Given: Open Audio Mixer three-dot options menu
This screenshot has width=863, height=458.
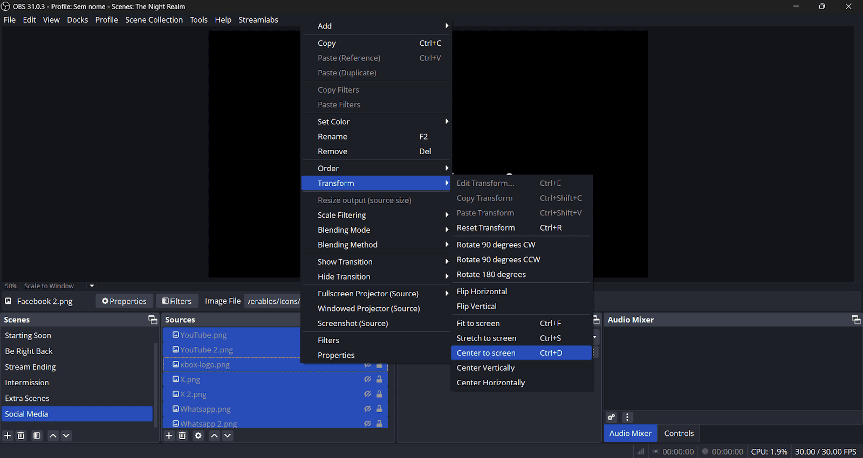Looking at the screenshot, I should (627, 417).
